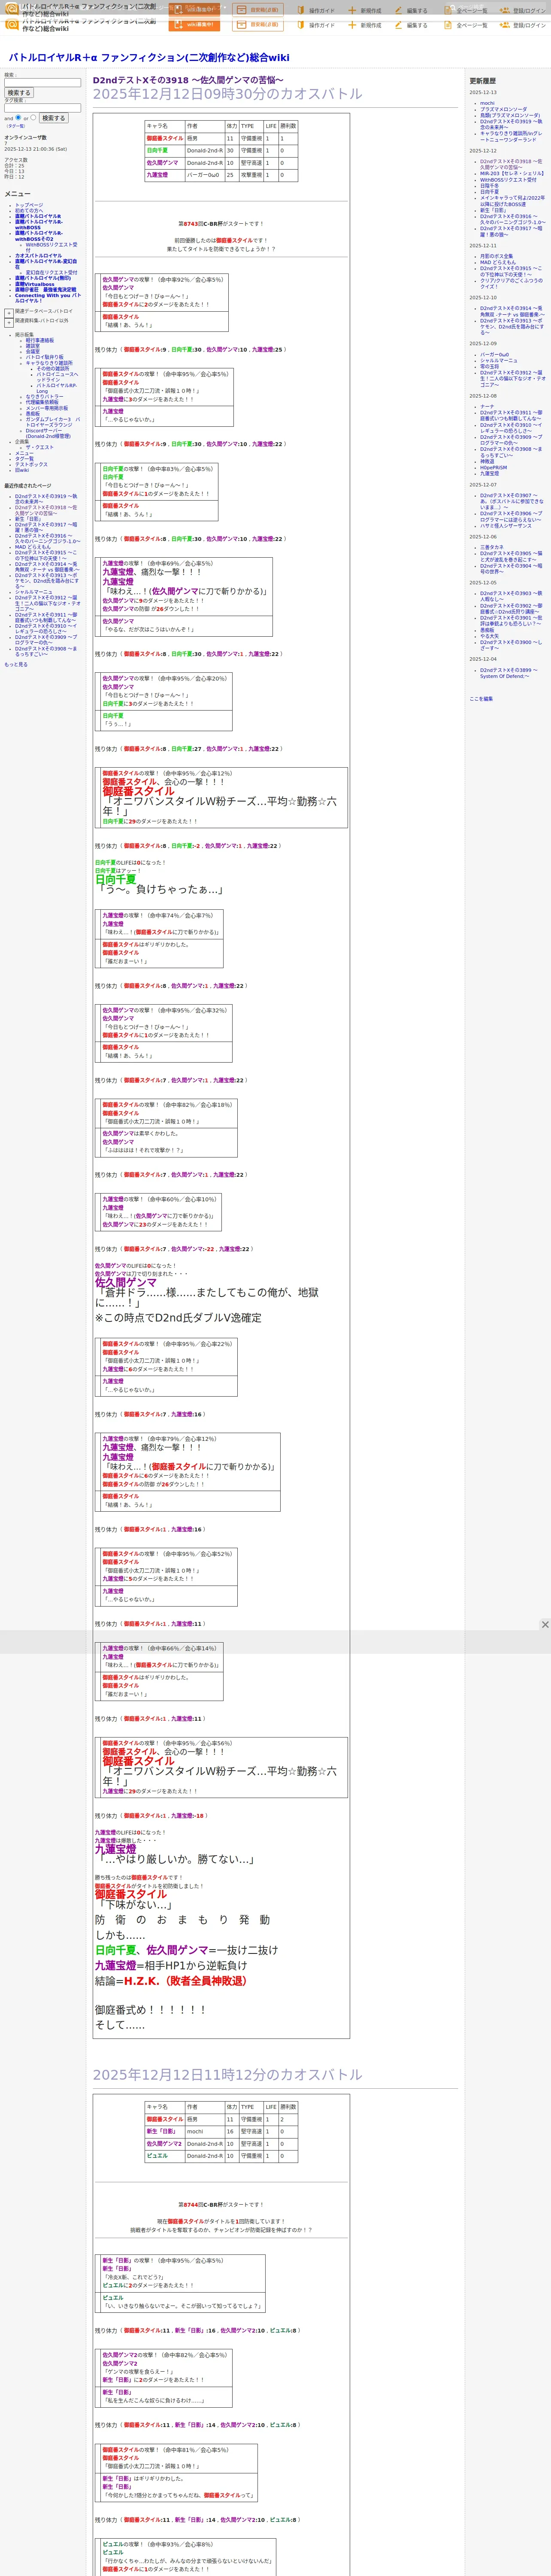
Task: Open 'メインキャラって何よ' history link
Action: click(512, 201)
